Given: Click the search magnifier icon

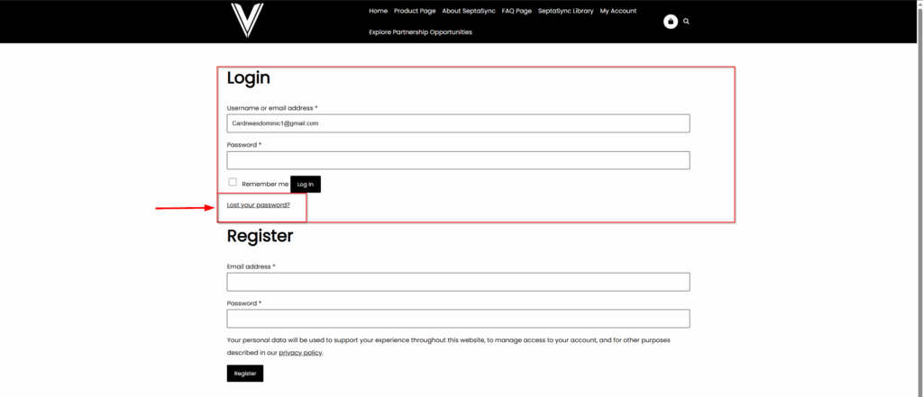Looking at the screenshot, I should click(x=687, y=22).
